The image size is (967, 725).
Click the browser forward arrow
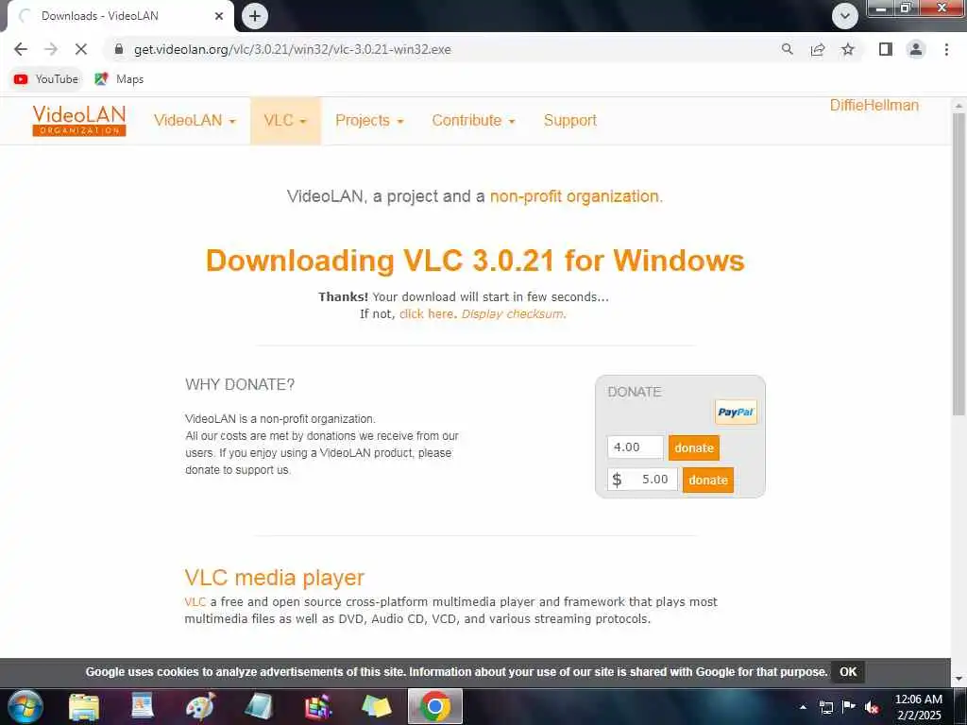pos(51,49)
